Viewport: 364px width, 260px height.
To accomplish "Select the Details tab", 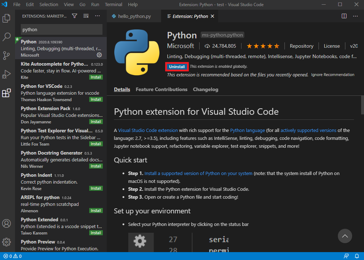I will tap(122, 89).
